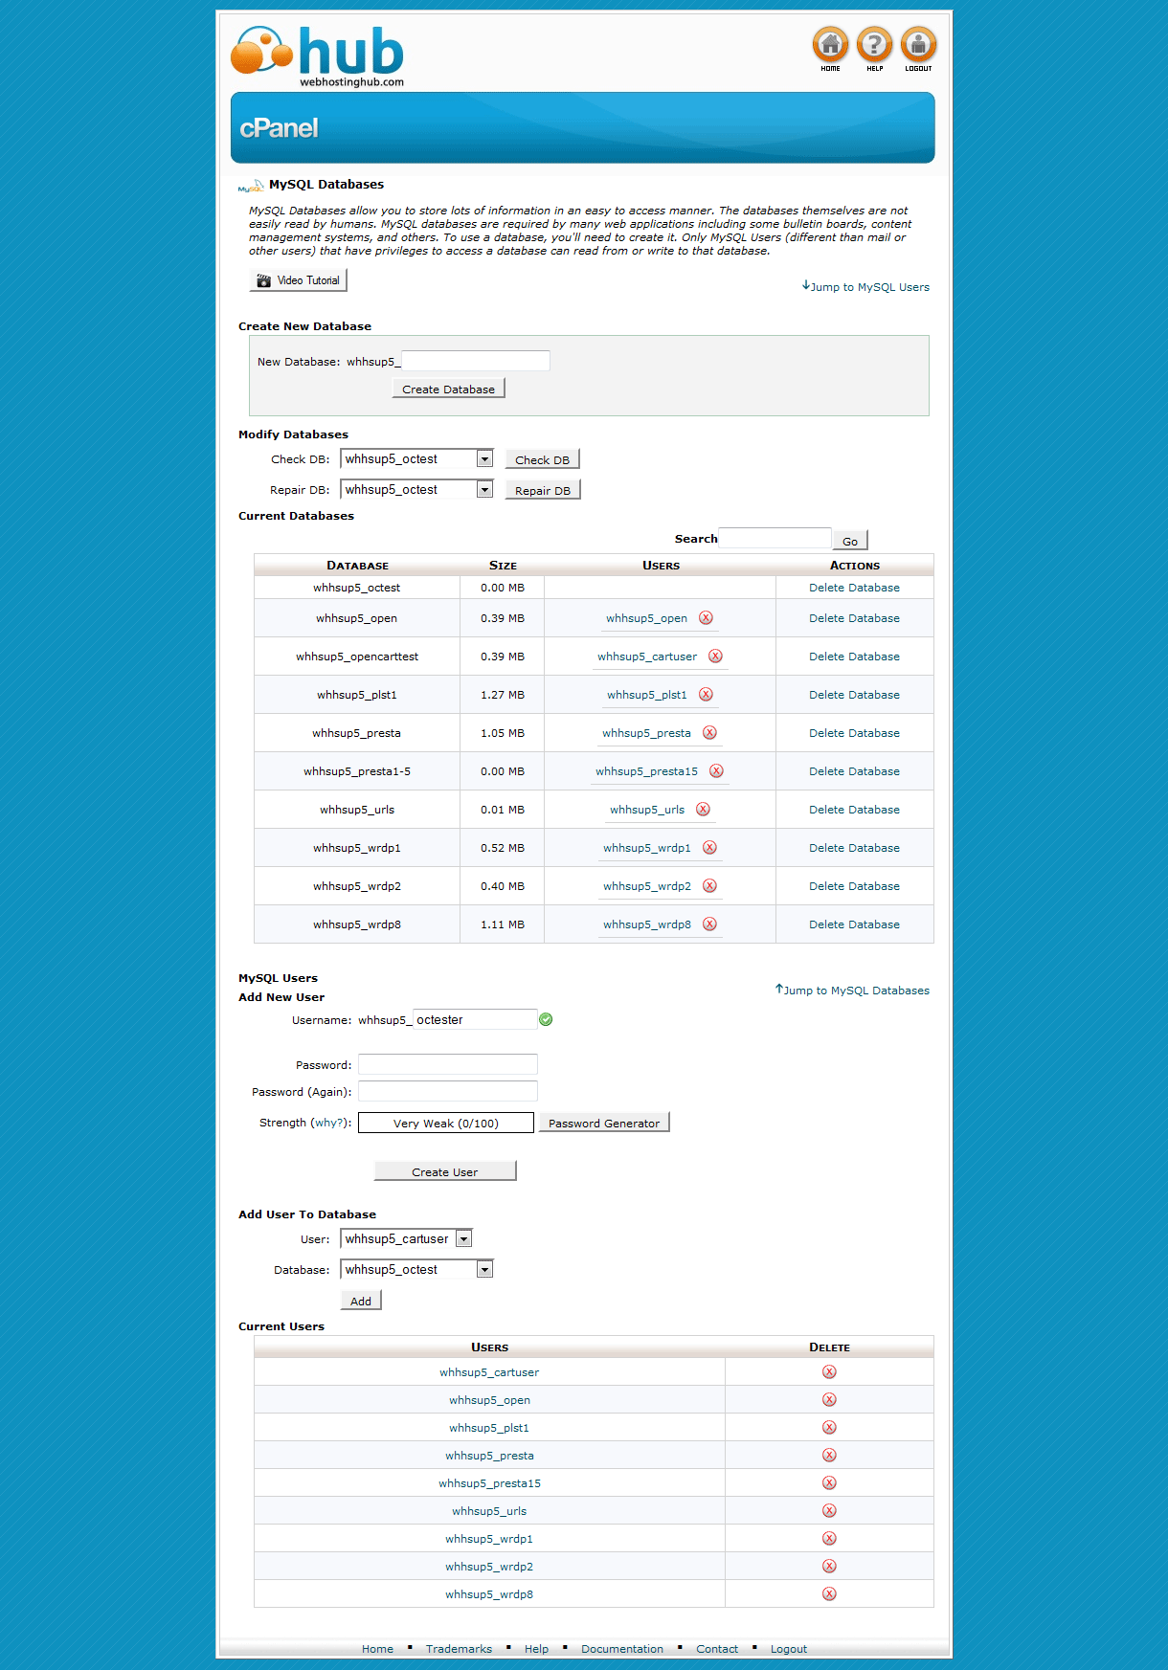
Task: Open the Help icon in header
Action: point(874,45)
